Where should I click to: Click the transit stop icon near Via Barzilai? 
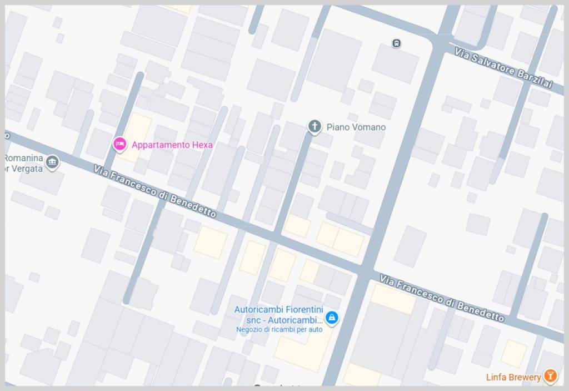coord(397,43)
